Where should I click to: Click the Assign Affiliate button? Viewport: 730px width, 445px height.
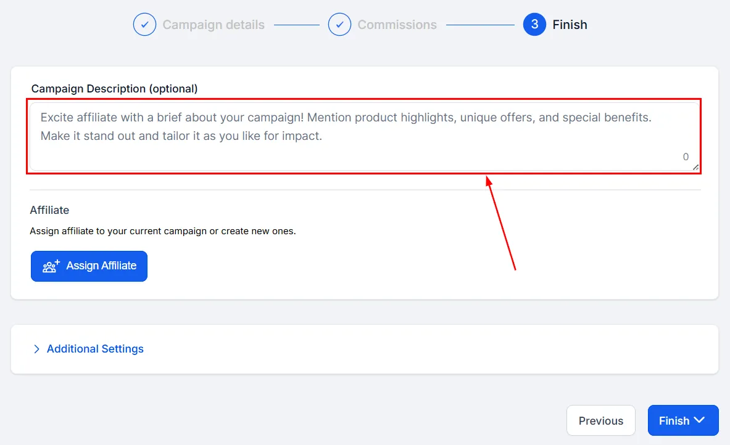click(x=89, y=266)
